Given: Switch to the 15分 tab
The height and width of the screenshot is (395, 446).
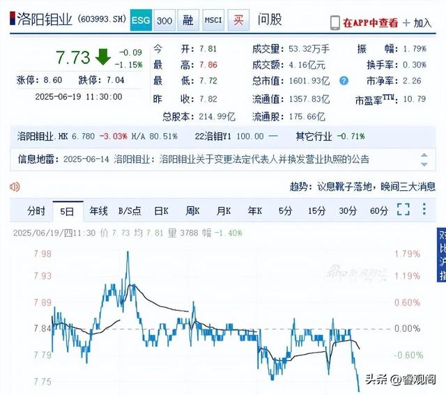Looking at the screenshot, I should (317, 211).
